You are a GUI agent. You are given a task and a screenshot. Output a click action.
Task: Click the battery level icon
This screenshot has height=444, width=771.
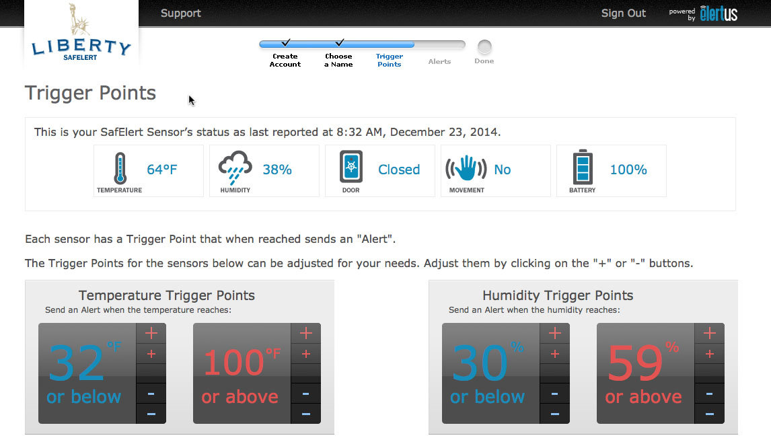click(583, 168)
